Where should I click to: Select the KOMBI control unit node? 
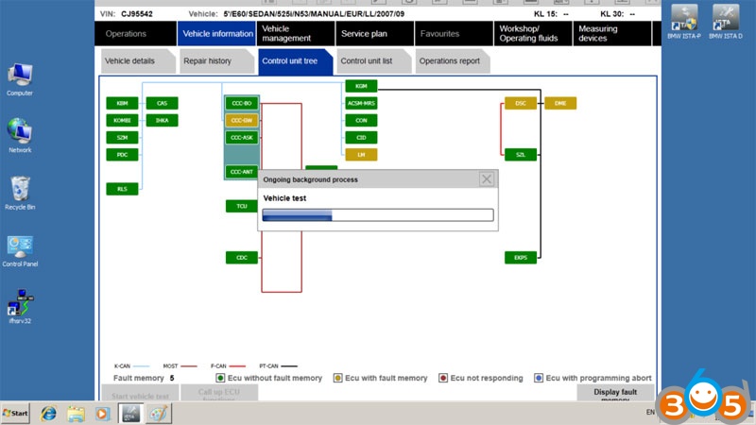pos(122,121)
